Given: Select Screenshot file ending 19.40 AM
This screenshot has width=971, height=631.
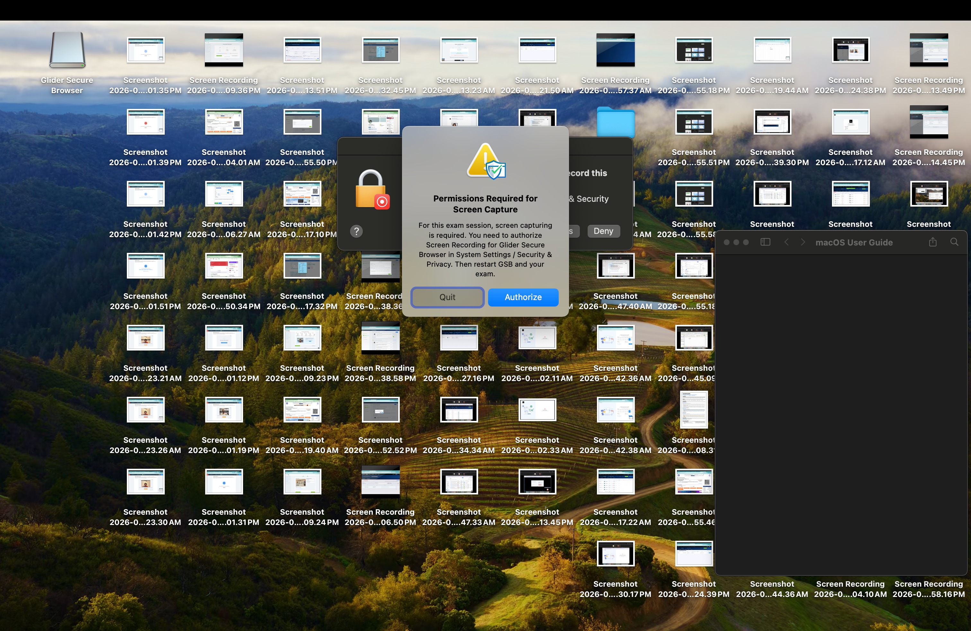Looking at the screenshot, I should tap(302, 409).
